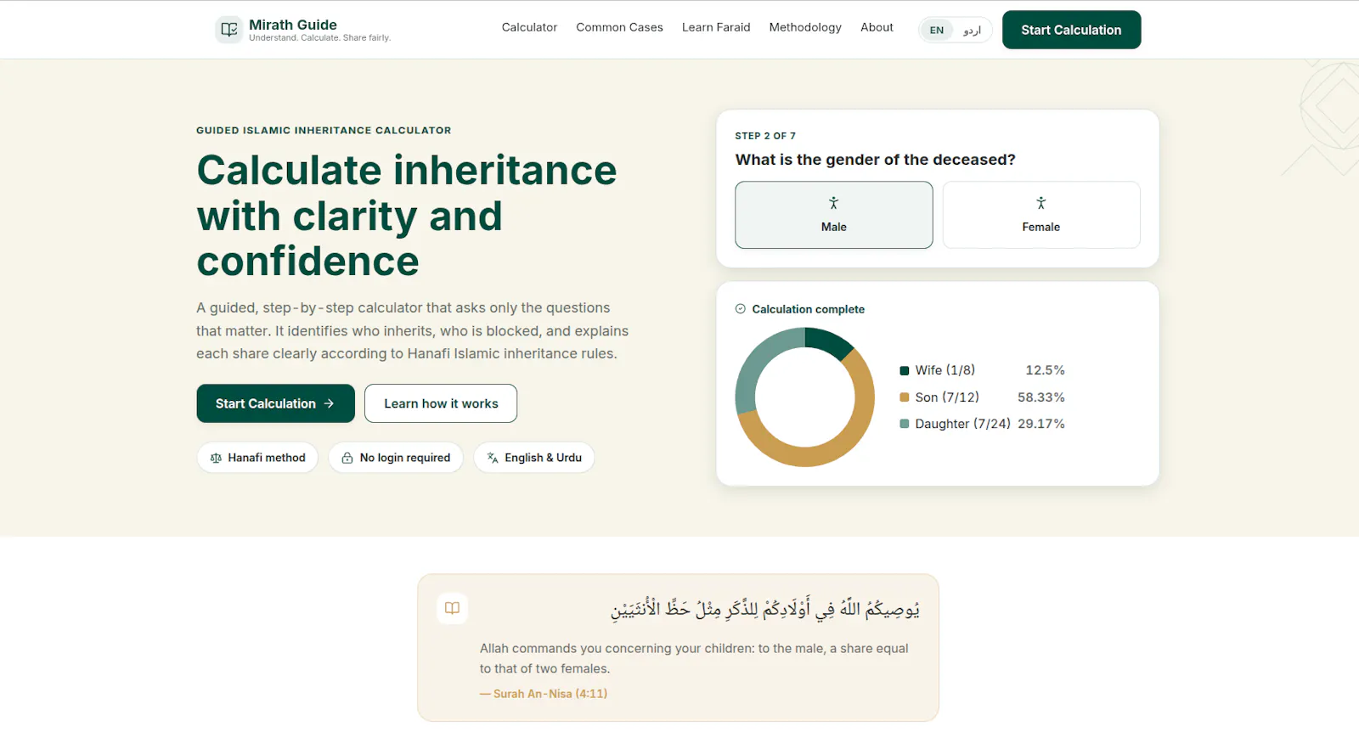The image size is (1359, 732).
Task: Click Start Calculation button in header
Action: [x=1071, y=30]
